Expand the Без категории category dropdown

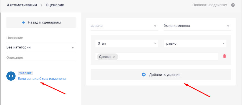point(41,47)
